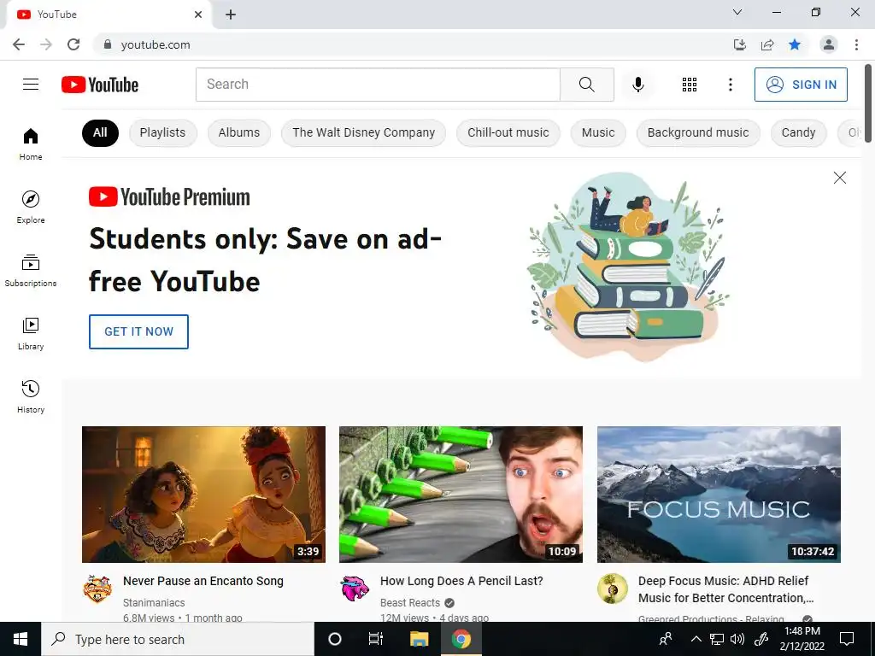Viewport: 875px width, 656px height.
Task: Open the tab search chevron
Action: point(737,12)
